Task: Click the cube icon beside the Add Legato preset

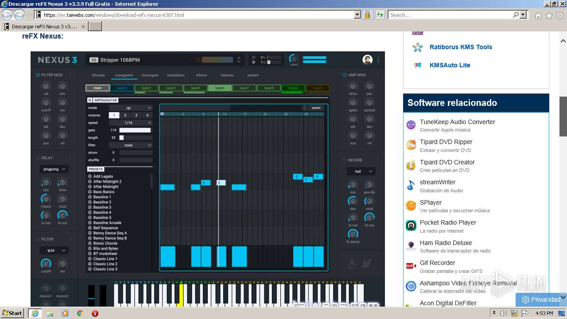Action: (x=90, y=176)
